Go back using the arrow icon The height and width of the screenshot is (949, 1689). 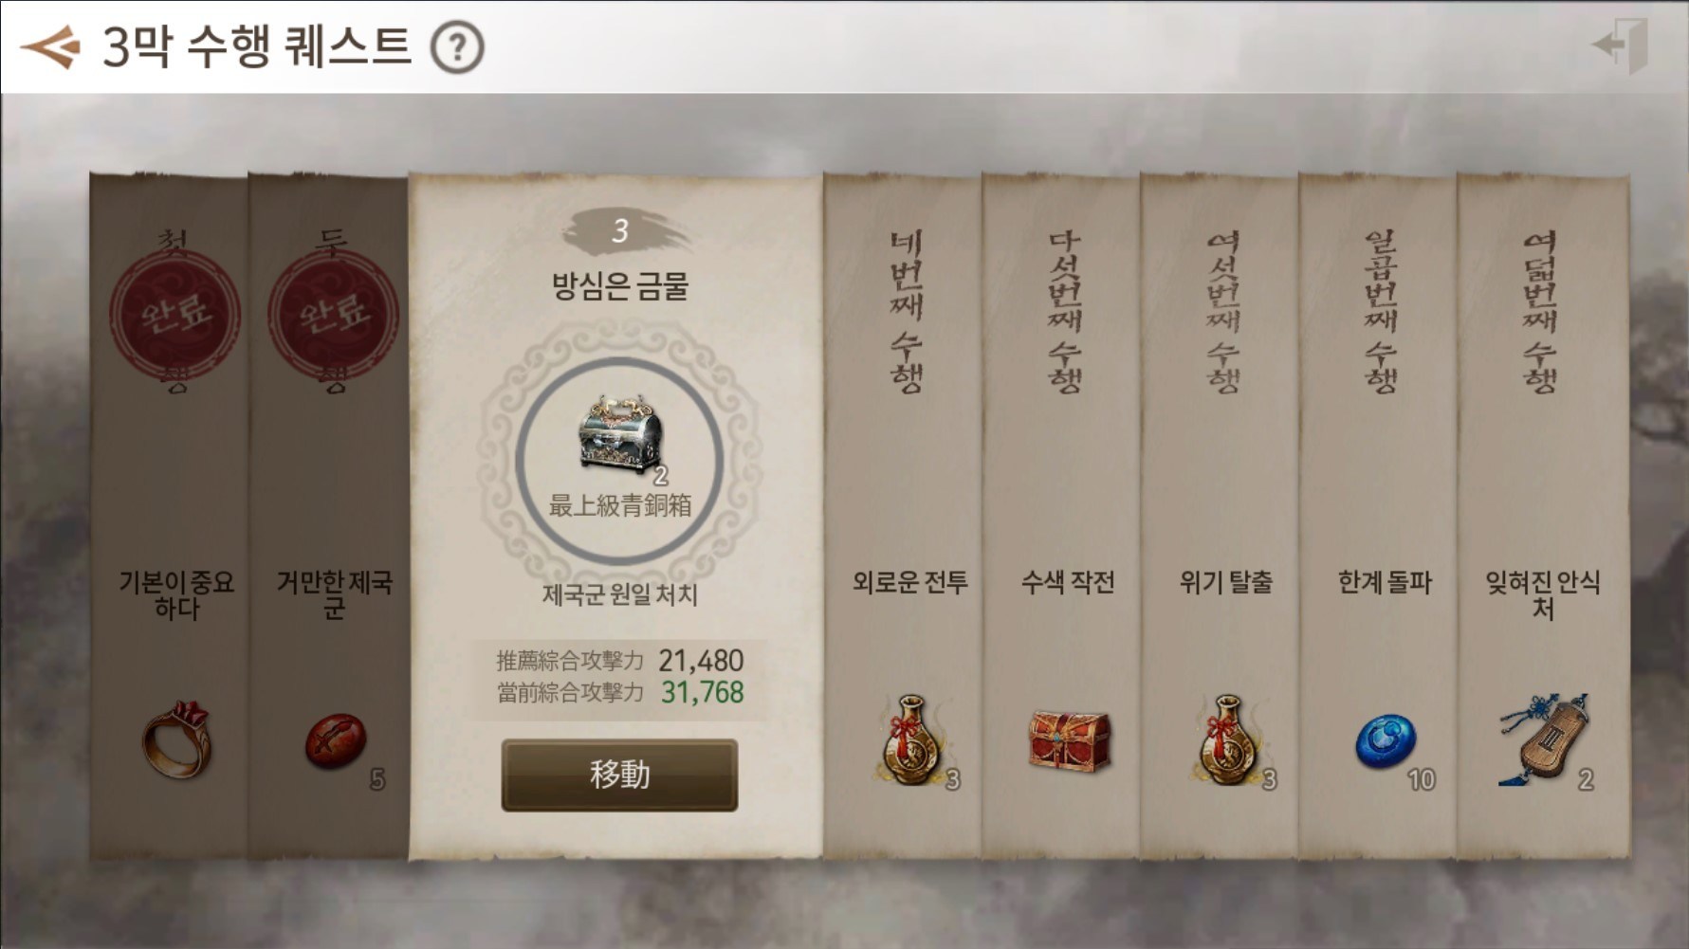(51, 46)
